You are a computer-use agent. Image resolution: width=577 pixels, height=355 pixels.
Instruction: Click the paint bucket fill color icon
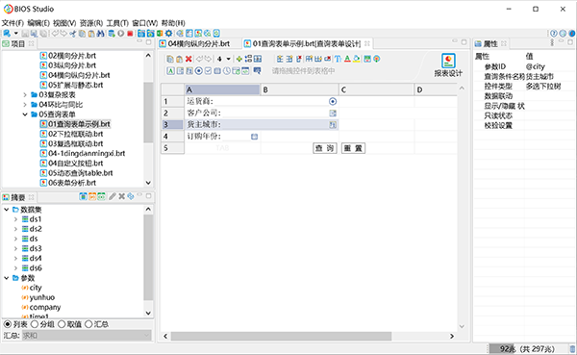356,59
